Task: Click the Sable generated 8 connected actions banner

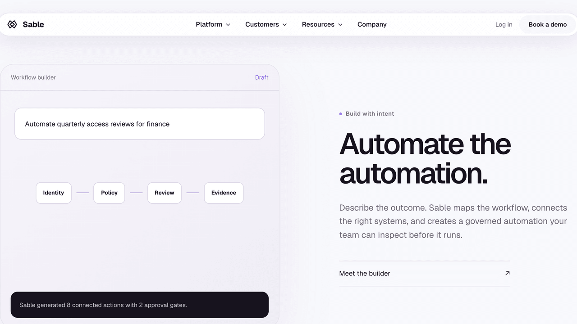Action: [140, 305]
